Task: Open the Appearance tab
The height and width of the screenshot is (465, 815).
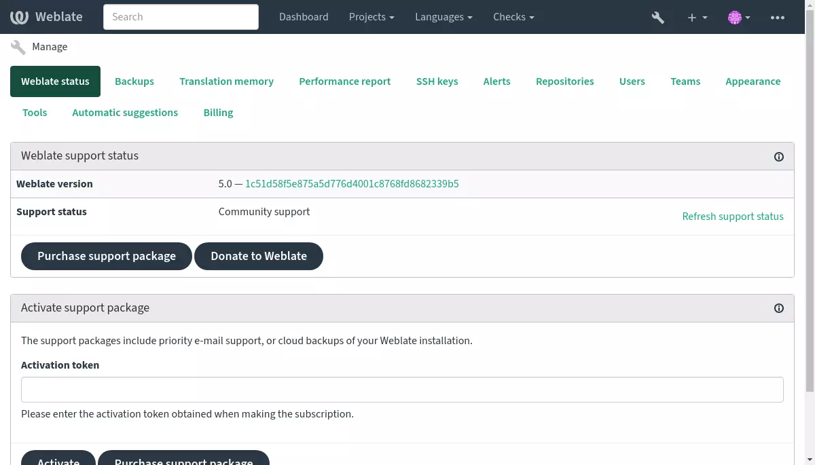Action: pyautogui.click(x=753, y=81)
